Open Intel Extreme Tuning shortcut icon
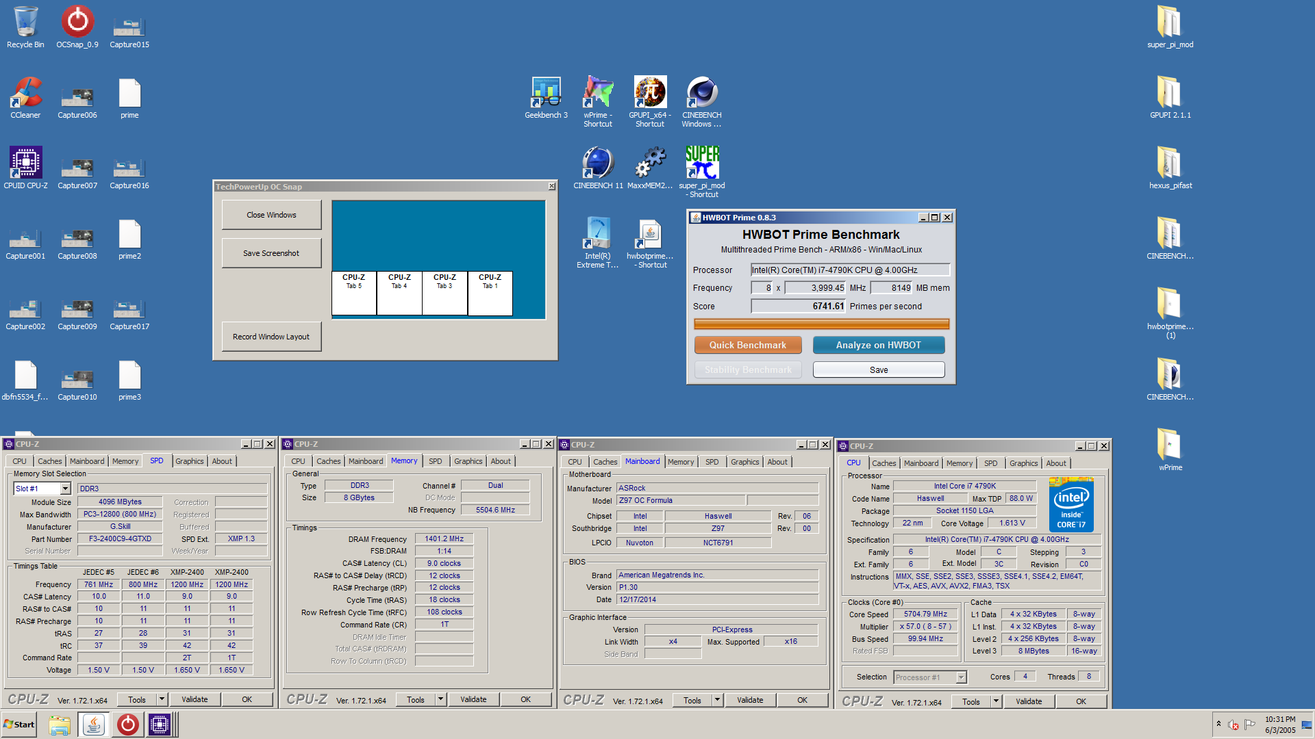Image resolution: width=1315 pixels, height=739 pixels. pos(598,243)
